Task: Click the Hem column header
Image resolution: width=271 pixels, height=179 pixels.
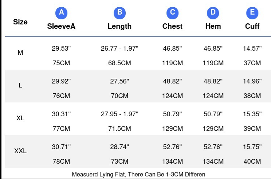Action: tap(213, 26)
